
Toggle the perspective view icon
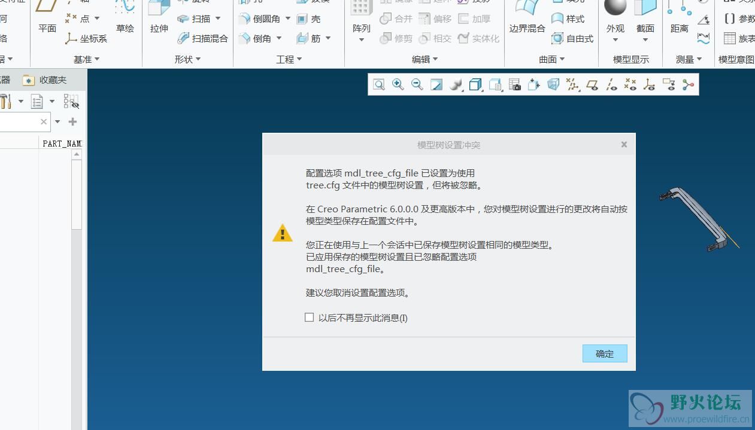point(553,85)
